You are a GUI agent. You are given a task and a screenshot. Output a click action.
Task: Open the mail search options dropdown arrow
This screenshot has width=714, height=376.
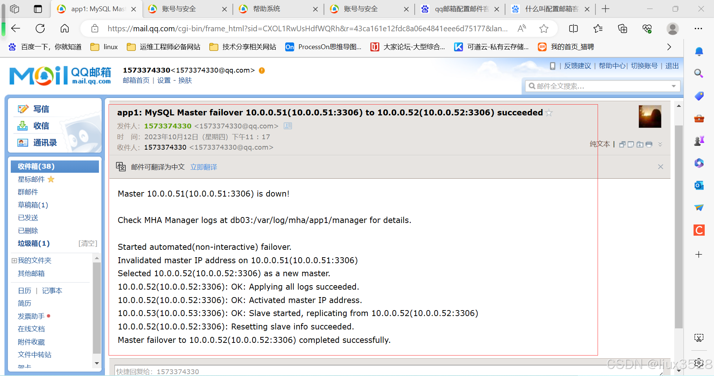[674, 86]
